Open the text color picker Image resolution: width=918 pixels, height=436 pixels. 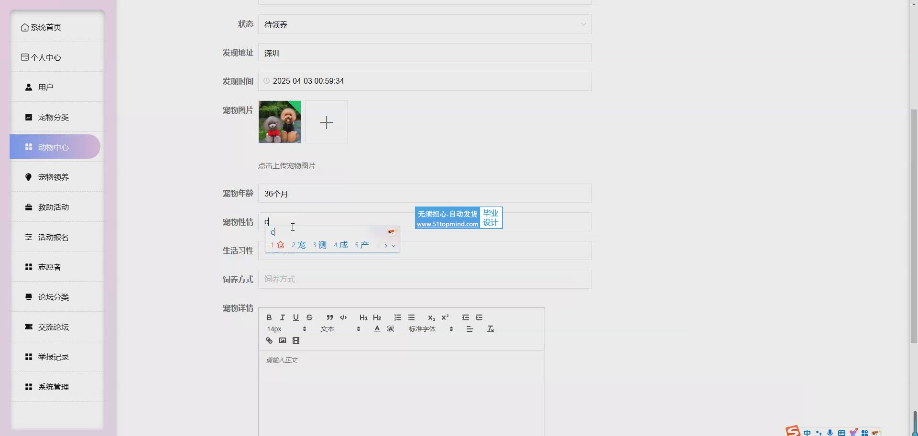[377, 329]
